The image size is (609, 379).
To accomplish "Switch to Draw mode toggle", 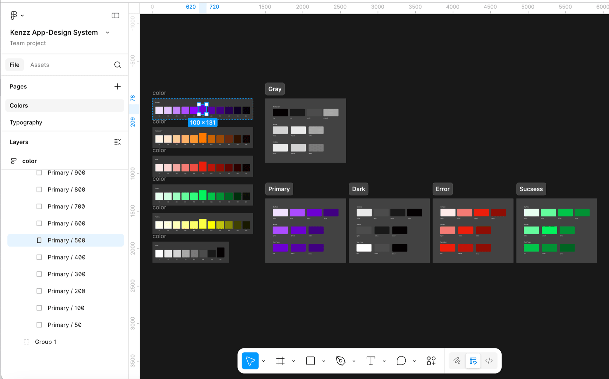I will 457,361.
